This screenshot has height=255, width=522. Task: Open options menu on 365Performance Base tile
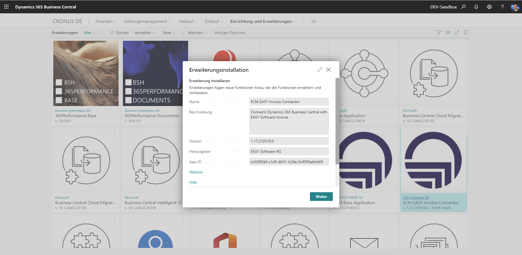pos(114,46)
